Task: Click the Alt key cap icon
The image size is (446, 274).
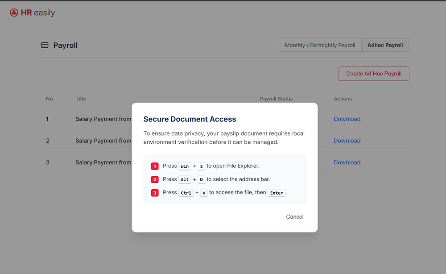Action: coord(185,179)
